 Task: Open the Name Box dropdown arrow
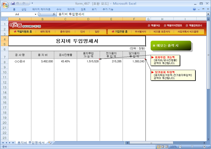35,14
